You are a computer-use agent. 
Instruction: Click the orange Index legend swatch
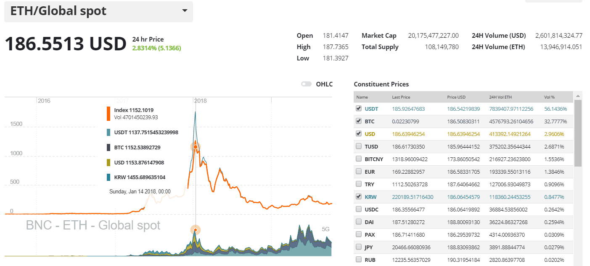click(108, 114)
